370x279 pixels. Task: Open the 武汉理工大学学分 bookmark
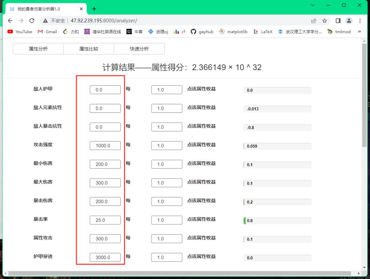click(x=300, y=31)
